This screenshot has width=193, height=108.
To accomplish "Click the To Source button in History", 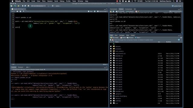I will [x=130, y=11].
